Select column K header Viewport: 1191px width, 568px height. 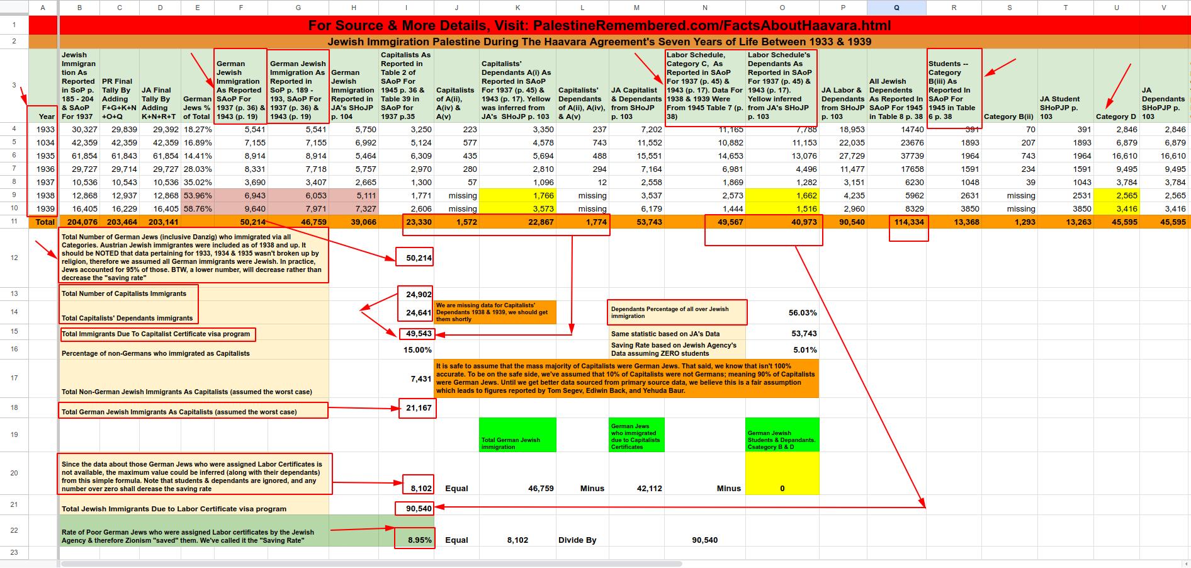[517, 8]
